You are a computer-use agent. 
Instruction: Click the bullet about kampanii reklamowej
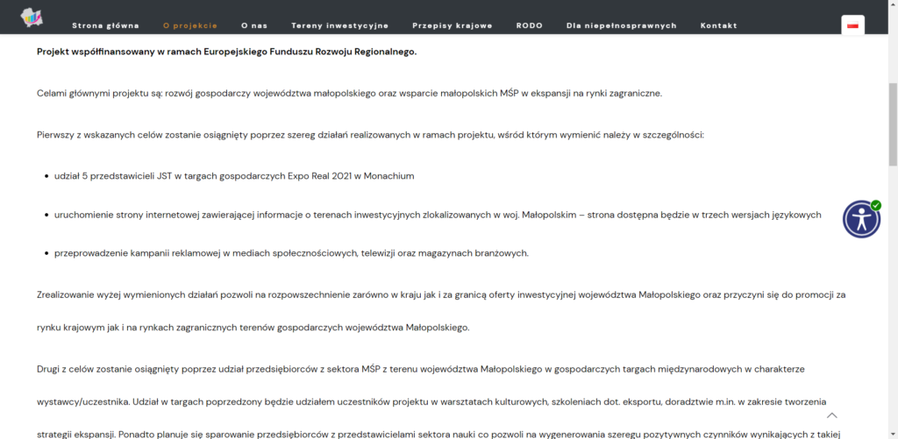click(x=291, y=253)
